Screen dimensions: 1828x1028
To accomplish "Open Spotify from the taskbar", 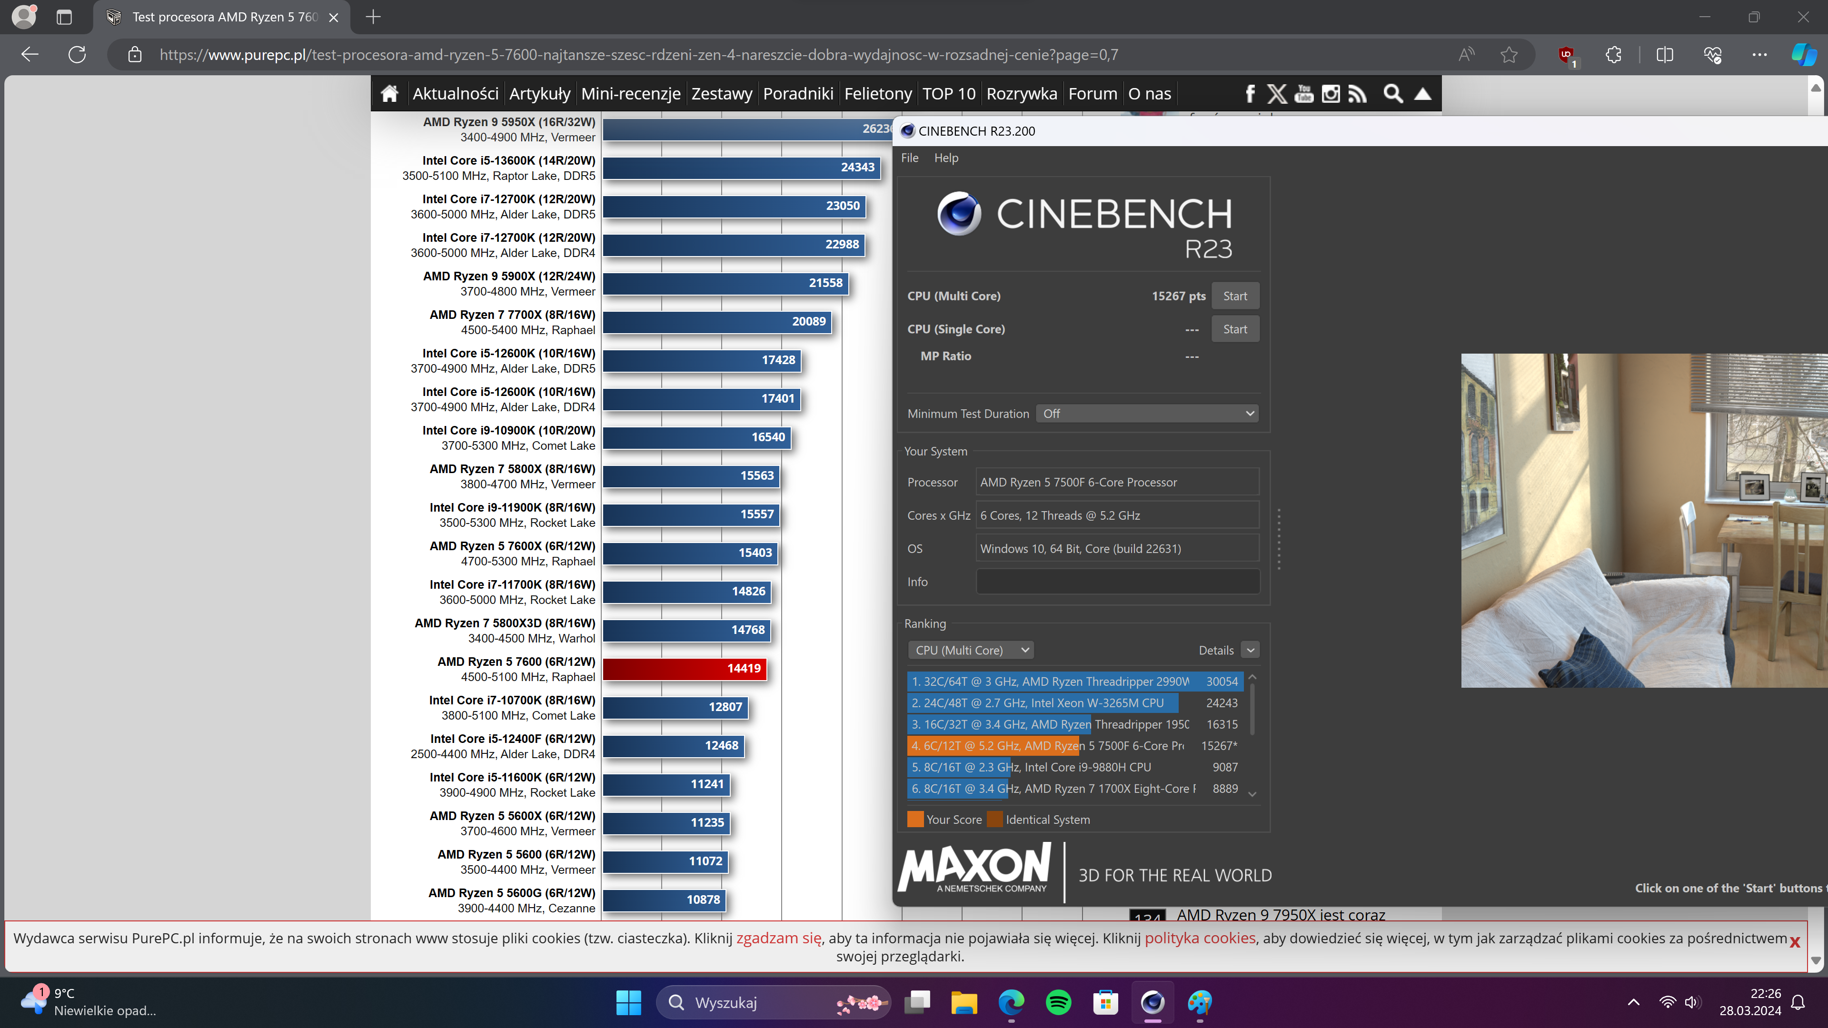I will (1058, 1002).
